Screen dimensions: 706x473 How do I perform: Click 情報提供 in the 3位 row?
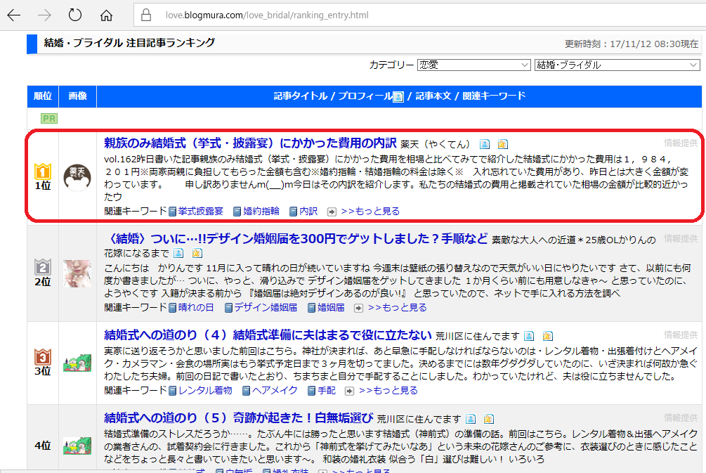(x=680, y=335)
